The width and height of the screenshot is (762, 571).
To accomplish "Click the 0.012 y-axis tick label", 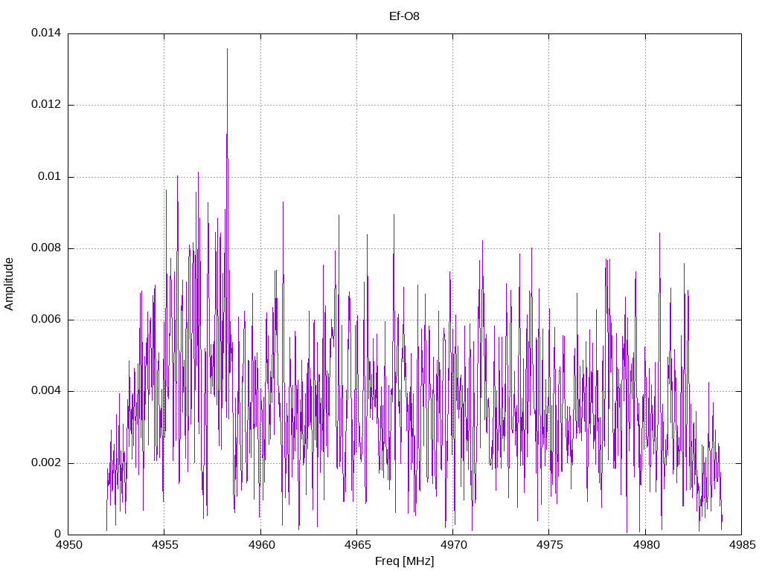I will pos(46,104).
